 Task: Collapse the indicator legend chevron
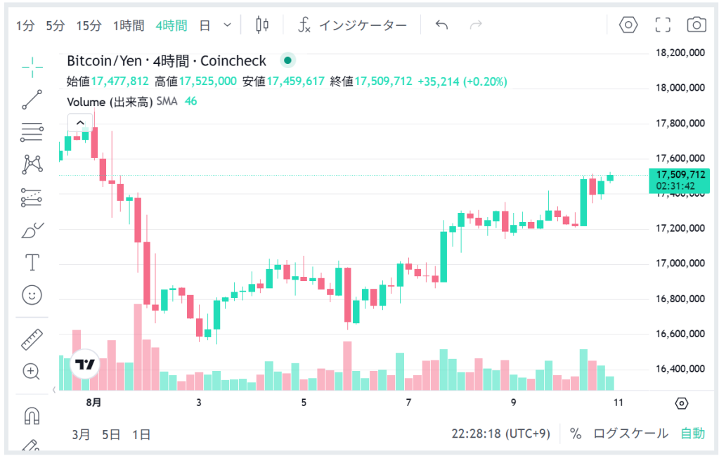79,122
